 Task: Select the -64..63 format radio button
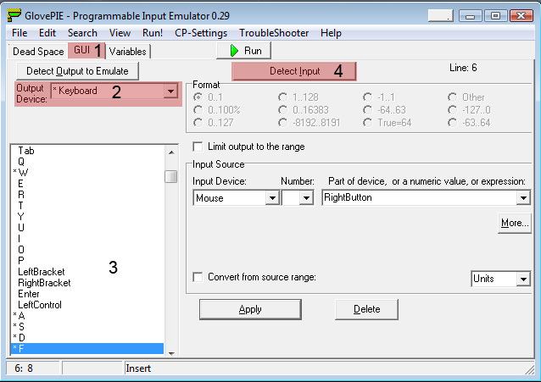pyautogui.click(x=368, y=110)
